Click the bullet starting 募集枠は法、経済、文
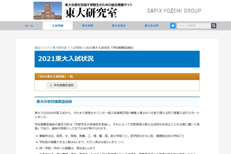The image size is (231, 154). [x=112, y=136]
